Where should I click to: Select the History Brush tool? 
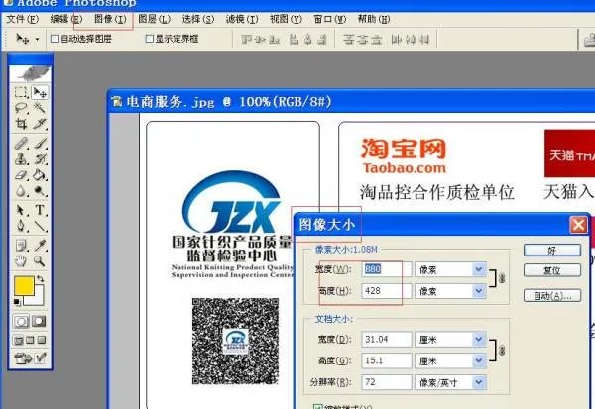click(40, 159)
